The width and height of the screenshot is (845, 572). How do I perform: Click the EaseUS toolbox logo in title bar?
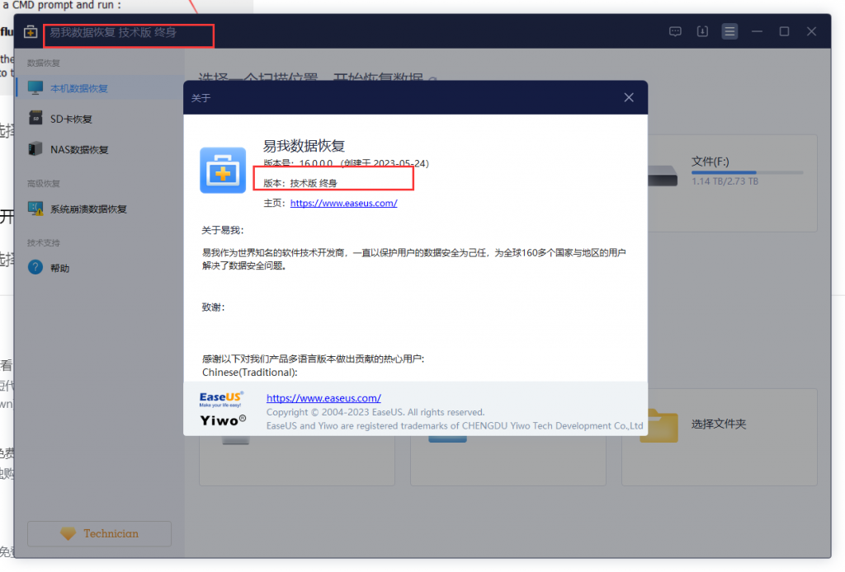(29, 30)
